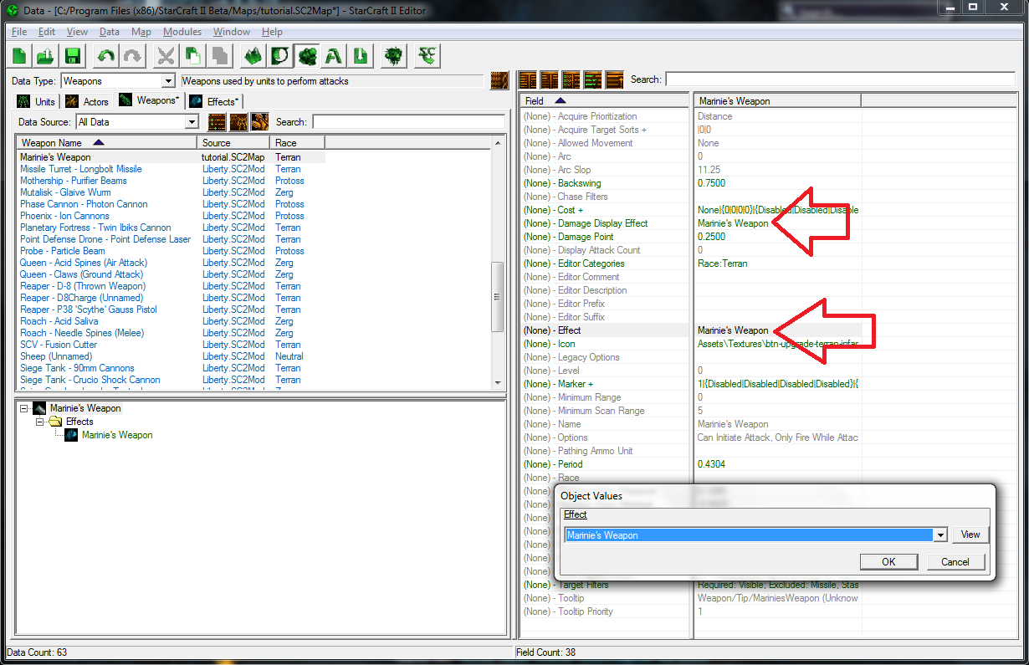This screenshot has width=1029, height=665.
Task: Switch to the Effects* tab
Action: [x=215, y=101]
